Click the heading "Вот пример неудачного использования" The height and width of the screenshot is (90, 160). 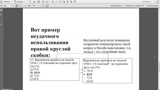(x=49, y=36)
